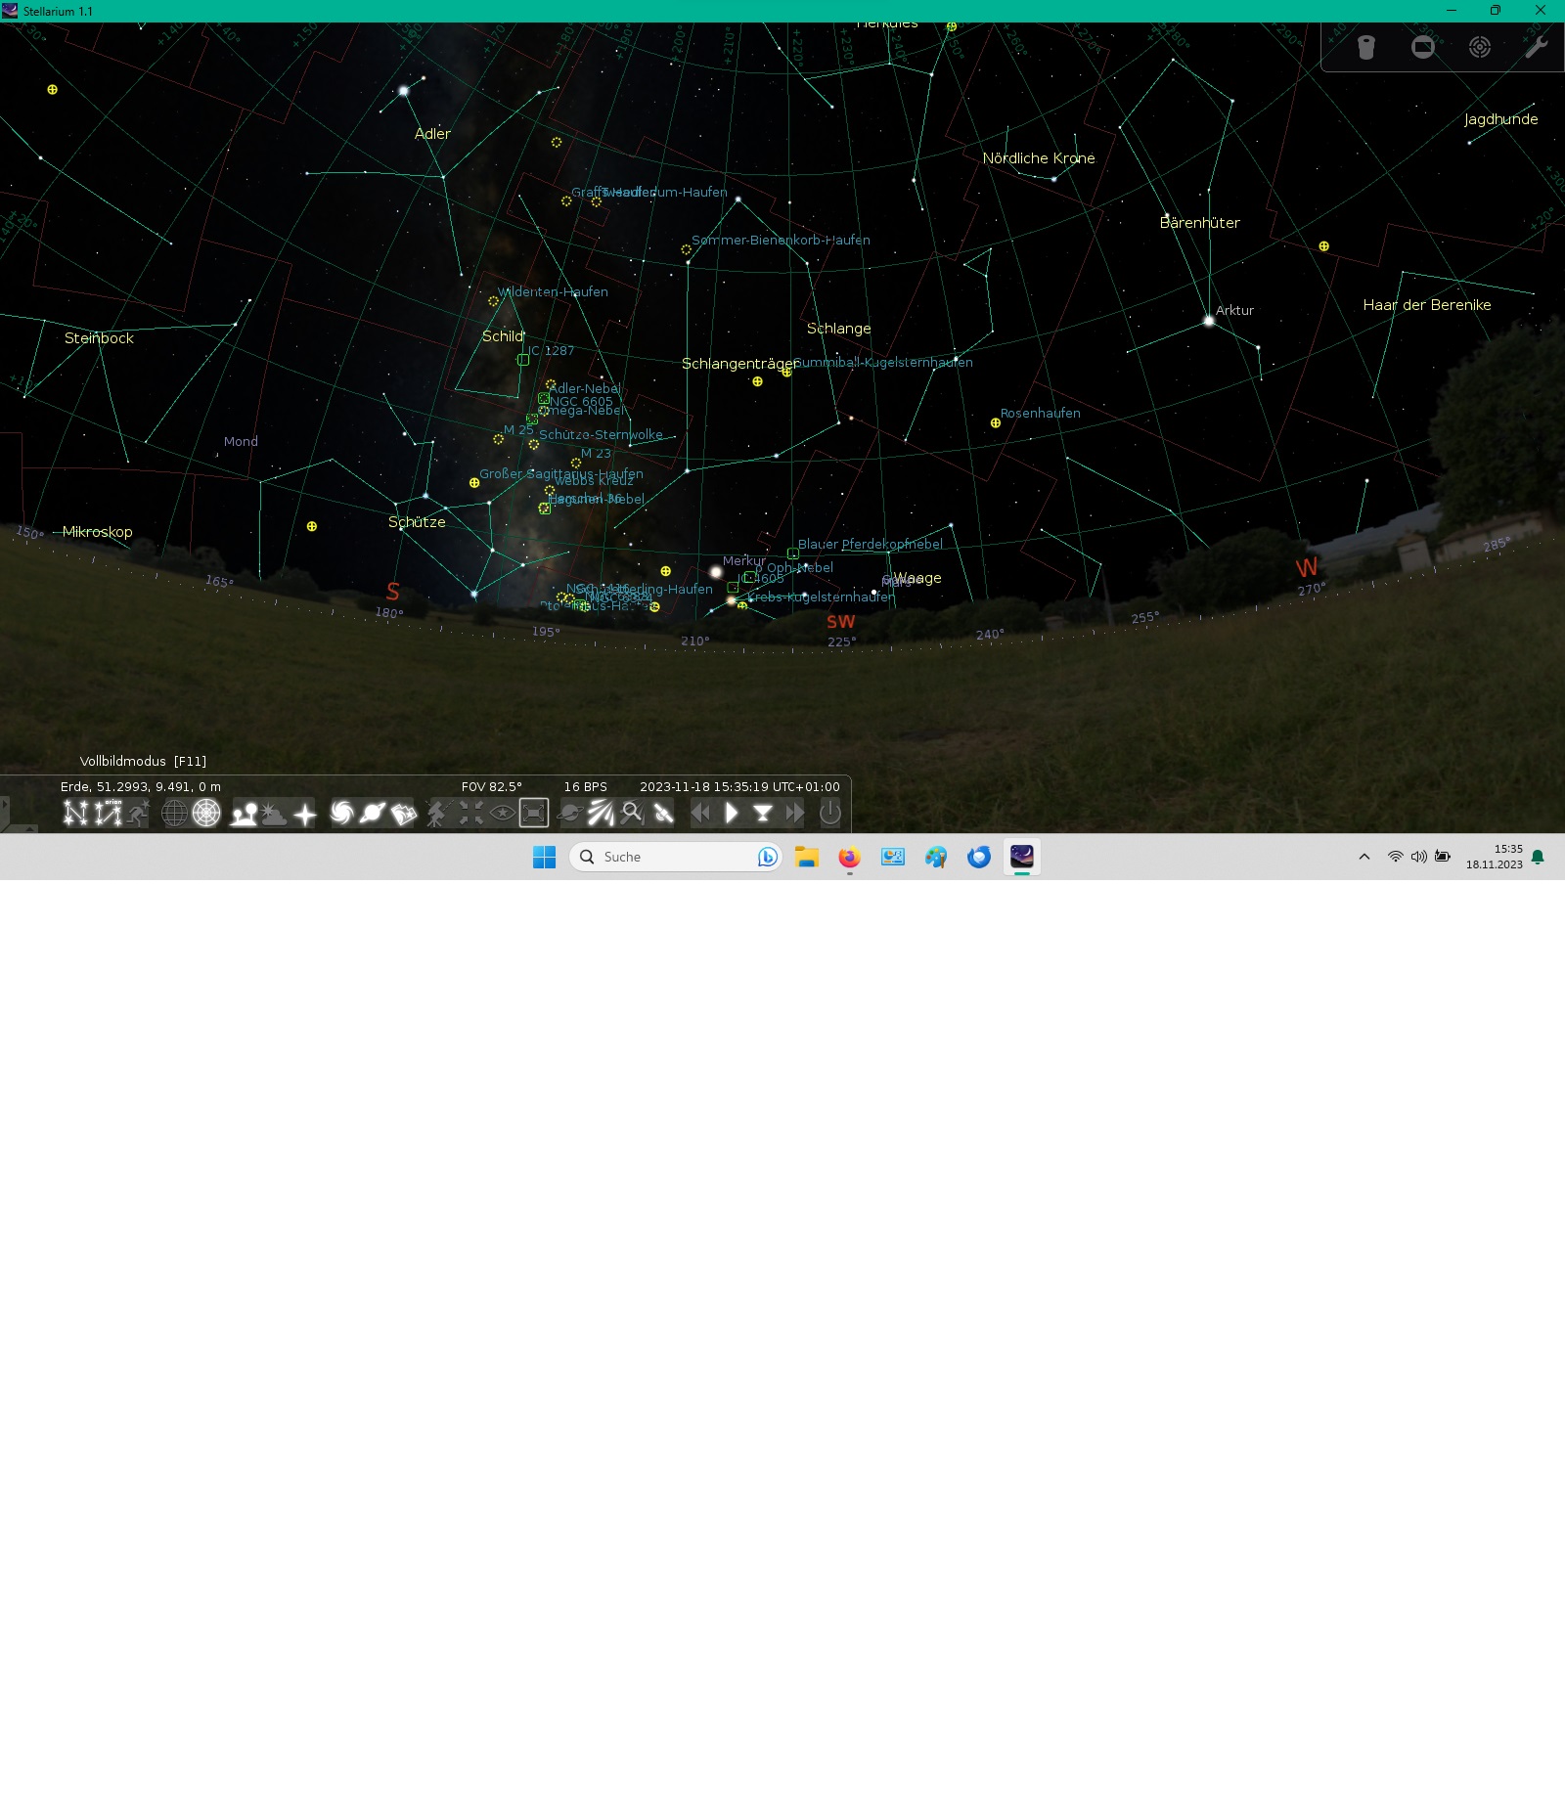
Task: Click the Haar der Berenike label
Action: 1427,305
